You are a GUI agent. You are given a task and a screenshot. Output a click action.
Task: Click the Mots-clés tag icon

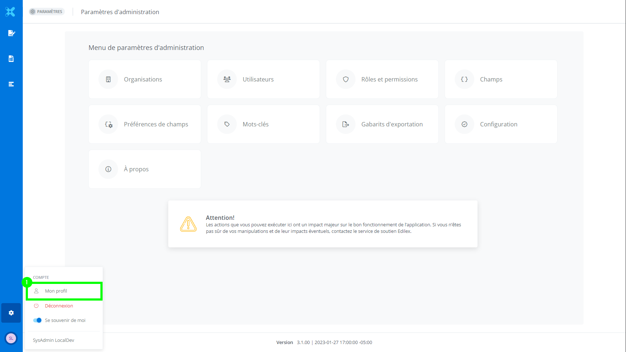click(x=227, y=124)
